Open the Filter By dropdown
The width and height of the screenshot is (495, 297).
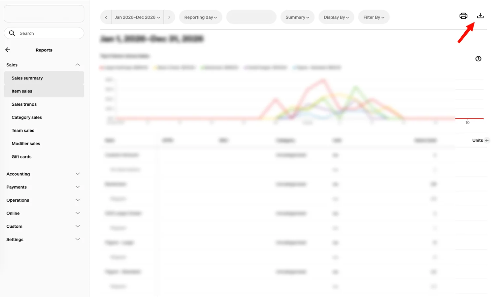tap(374, 17)
